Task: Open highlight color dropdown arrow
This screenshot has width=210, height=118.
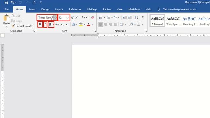Action: point(85,24)
